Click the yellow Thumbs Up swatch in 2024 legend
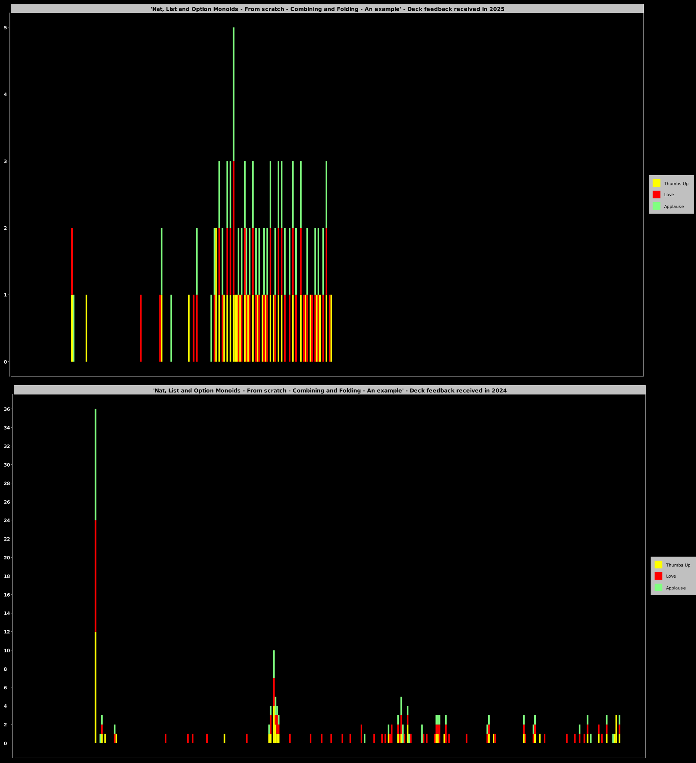This screenshot has width=696, height=763. (658, 565)
